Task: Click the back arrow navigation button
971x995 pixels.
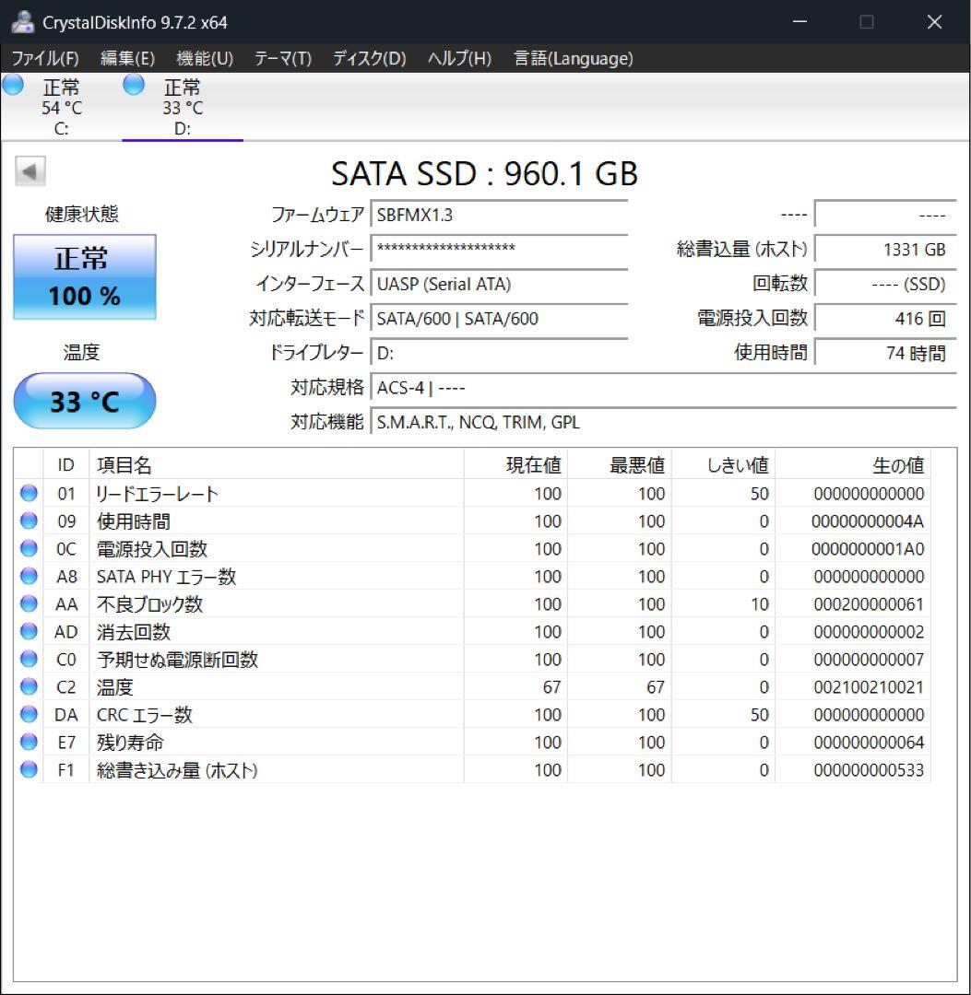Action: [29, 171]
